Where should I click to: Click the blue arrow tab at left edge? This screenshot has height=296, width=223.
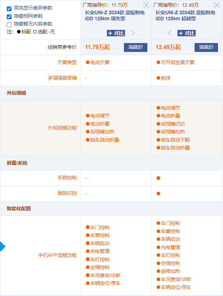point(2,246)
